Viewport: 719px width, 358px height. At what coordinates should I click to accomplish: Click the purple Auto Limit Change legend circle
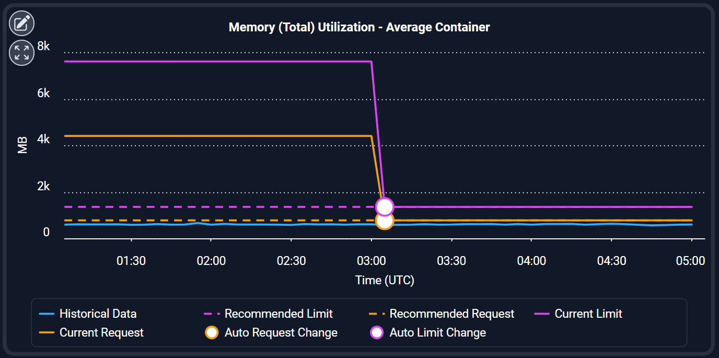coord(377,332)
